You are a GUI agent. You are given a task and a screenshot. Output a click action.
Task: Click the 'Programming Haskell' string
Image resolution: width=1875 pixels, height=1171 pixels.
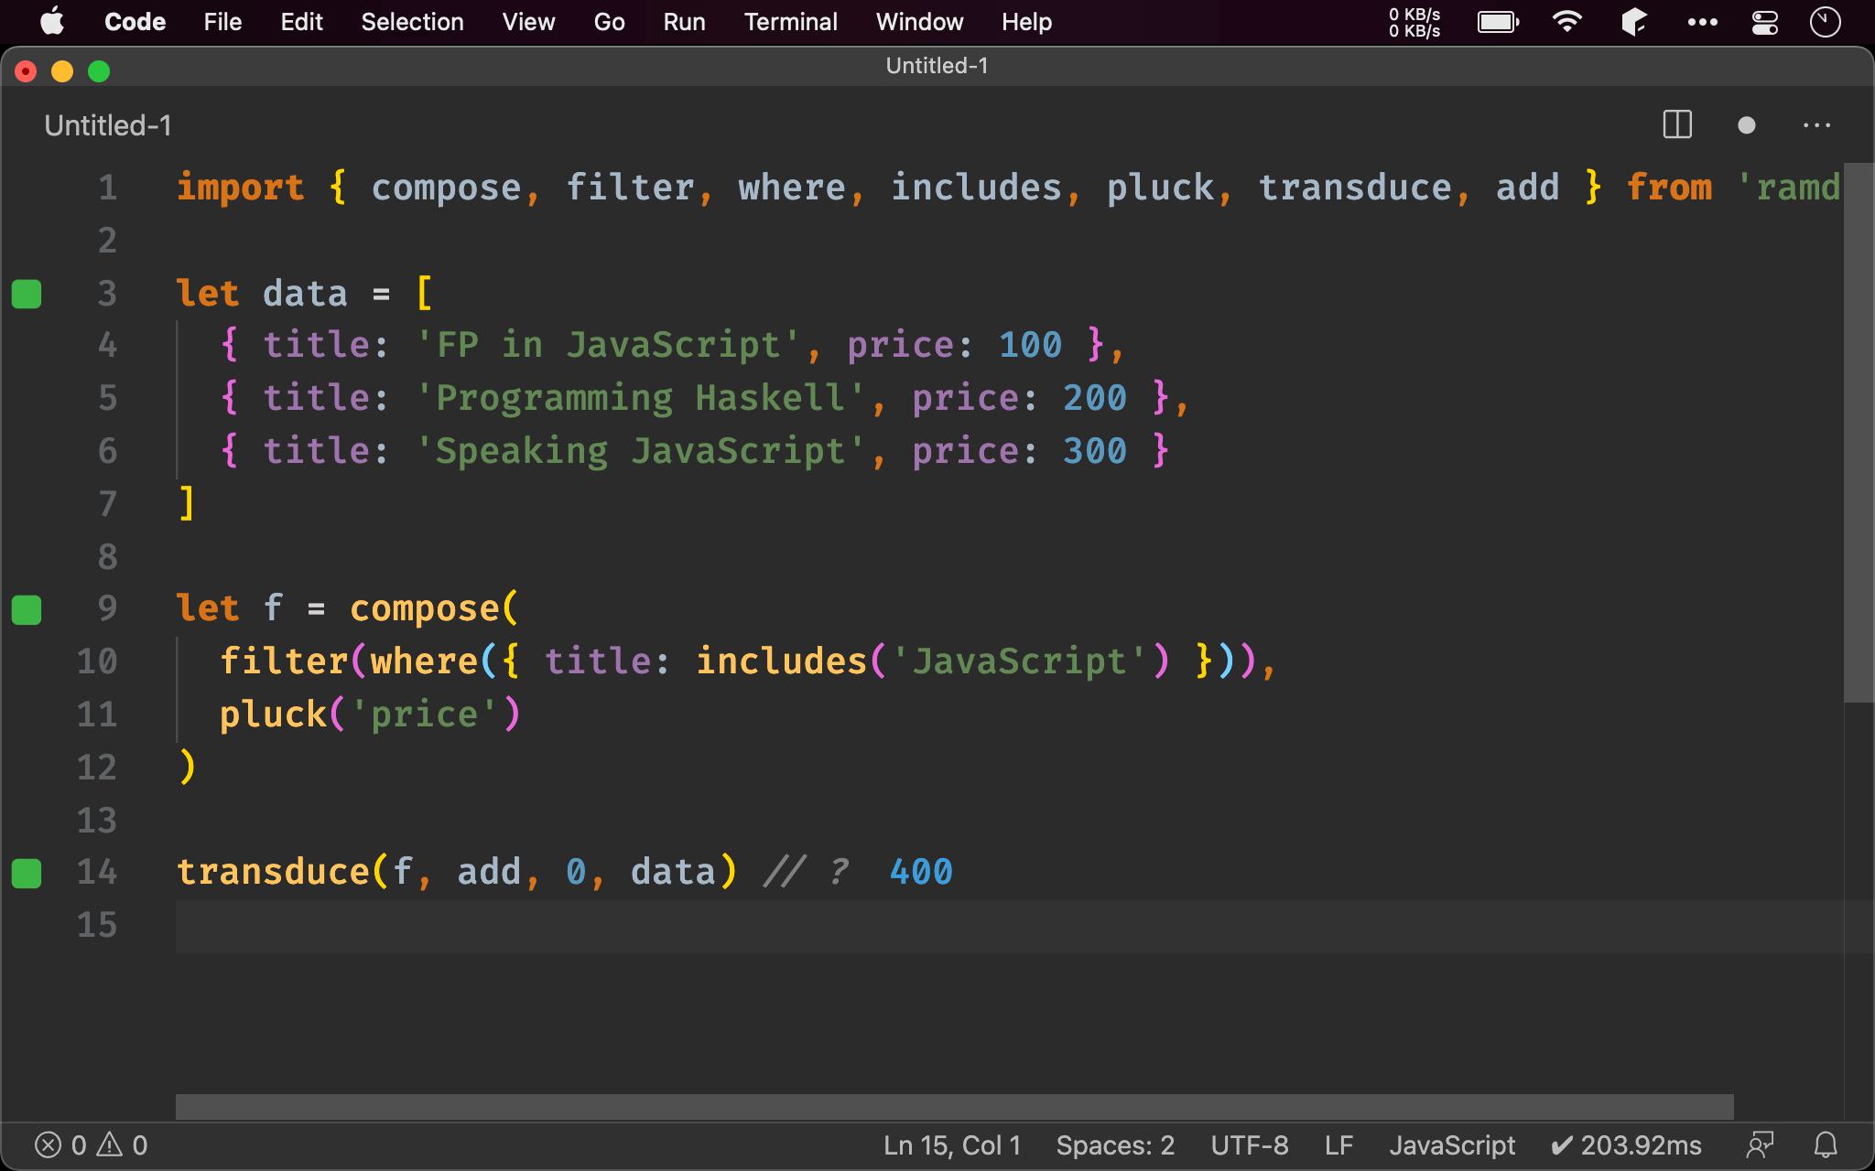point(641,399)
